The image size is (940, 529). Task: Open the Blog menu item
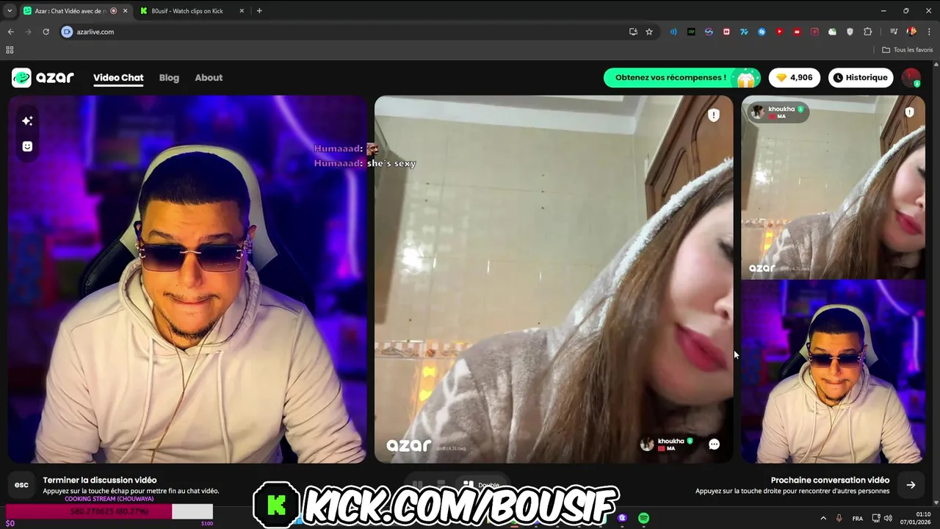click(169, 78)
